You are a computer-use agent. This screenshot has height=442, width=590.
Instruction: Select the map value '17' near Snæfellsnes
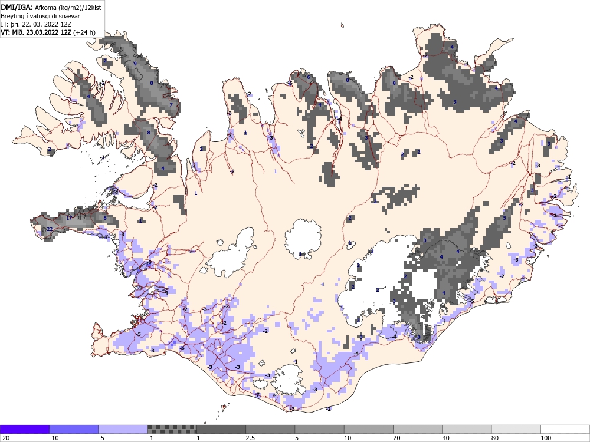(x=69, y=218)
